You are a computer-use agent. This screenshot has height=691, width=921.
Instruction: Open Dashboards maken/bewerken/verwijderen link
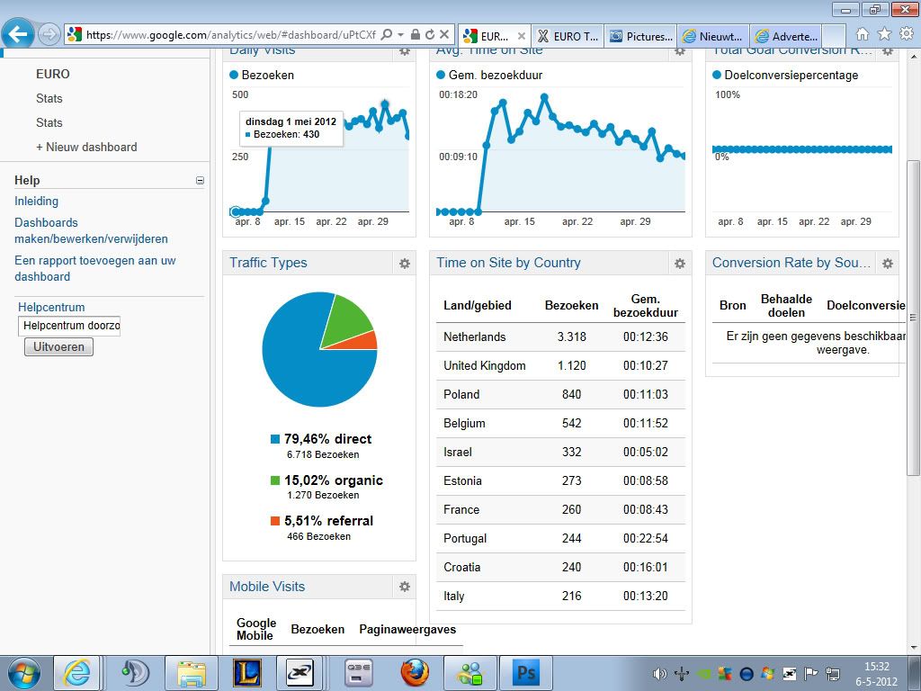click(x=91, y=231)
